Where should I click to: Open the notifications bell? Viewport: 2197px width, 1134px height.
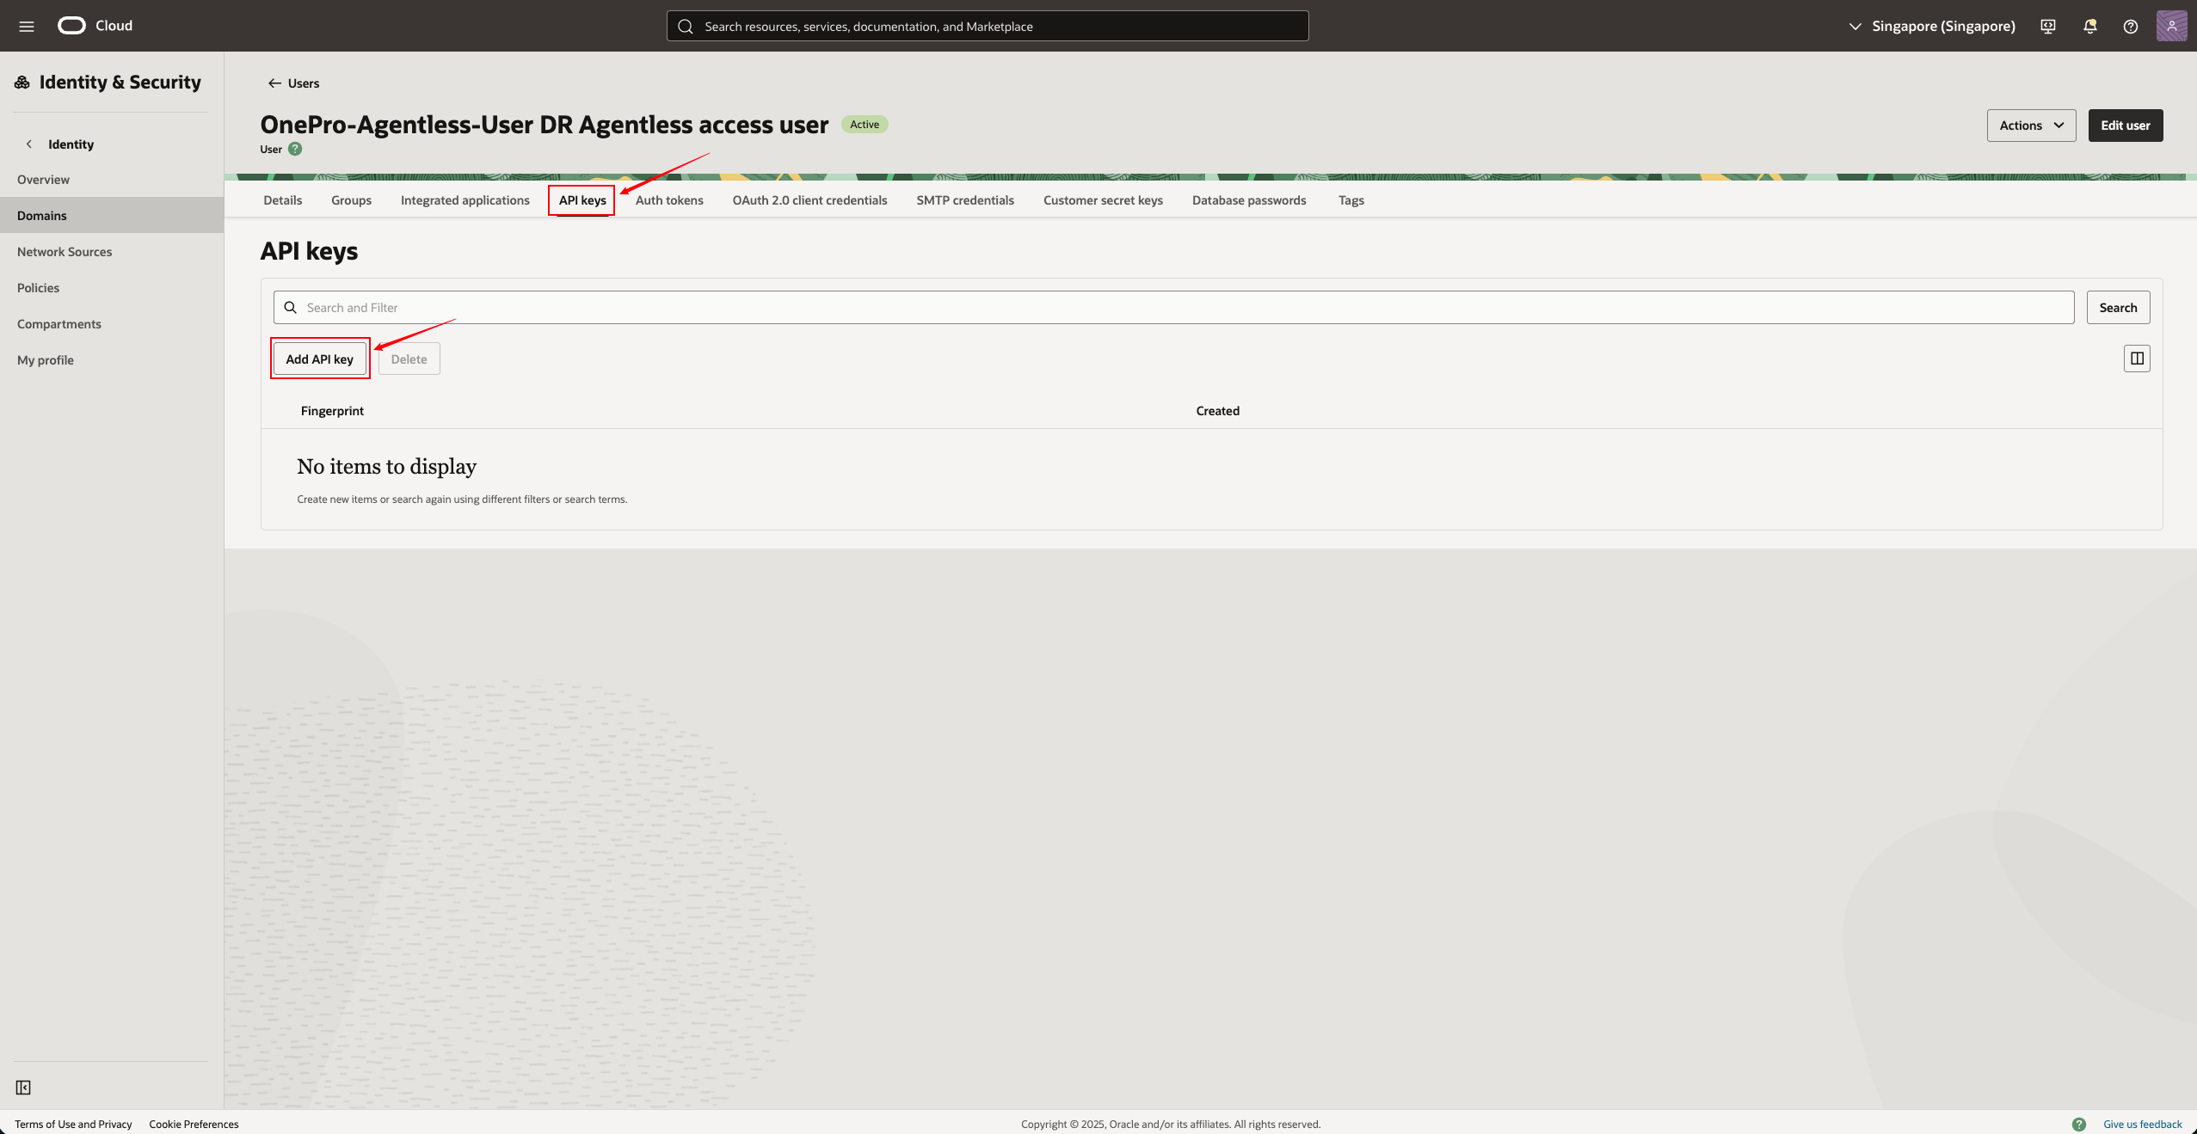2089,26
